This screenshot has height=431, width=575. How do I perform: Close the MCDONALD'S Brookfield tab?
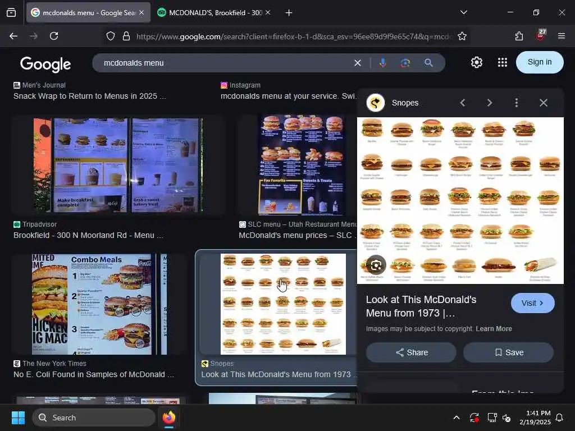pyautogui.click(x=268, y=13)
